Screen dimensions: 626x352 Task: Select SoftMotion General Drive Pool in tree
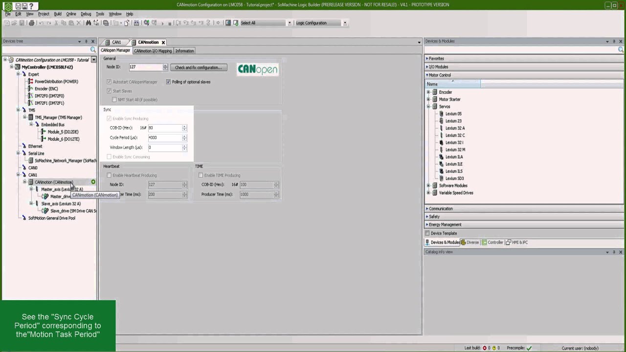coord(52,219)
